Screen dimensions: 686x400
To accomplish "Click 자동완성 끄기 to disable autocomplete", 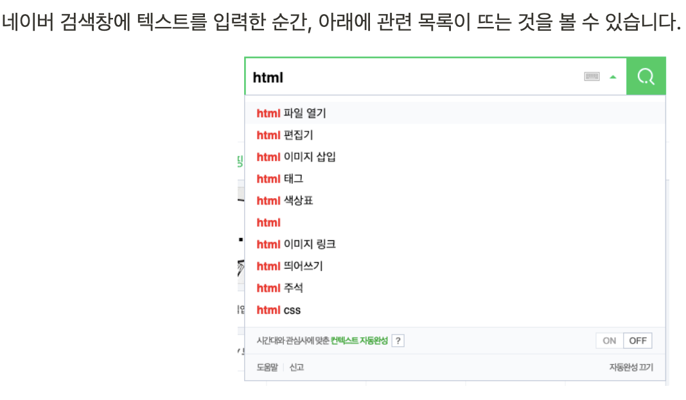I will click(x=631, y=367).
